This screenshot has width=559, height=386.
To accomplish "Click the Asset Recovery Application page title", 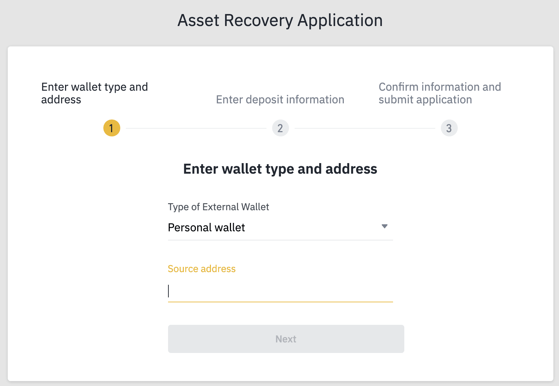I will 280,20.
